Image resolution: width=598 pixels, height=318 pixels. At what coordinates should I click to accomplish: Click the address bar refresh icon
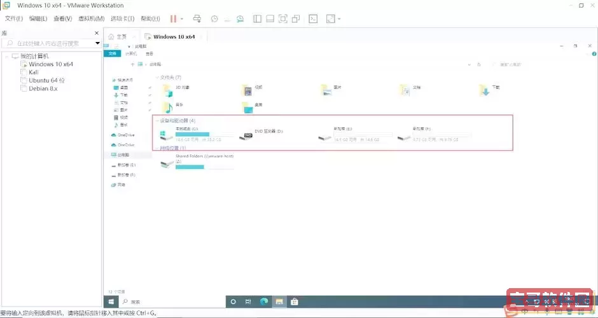(x=479, y=64)
